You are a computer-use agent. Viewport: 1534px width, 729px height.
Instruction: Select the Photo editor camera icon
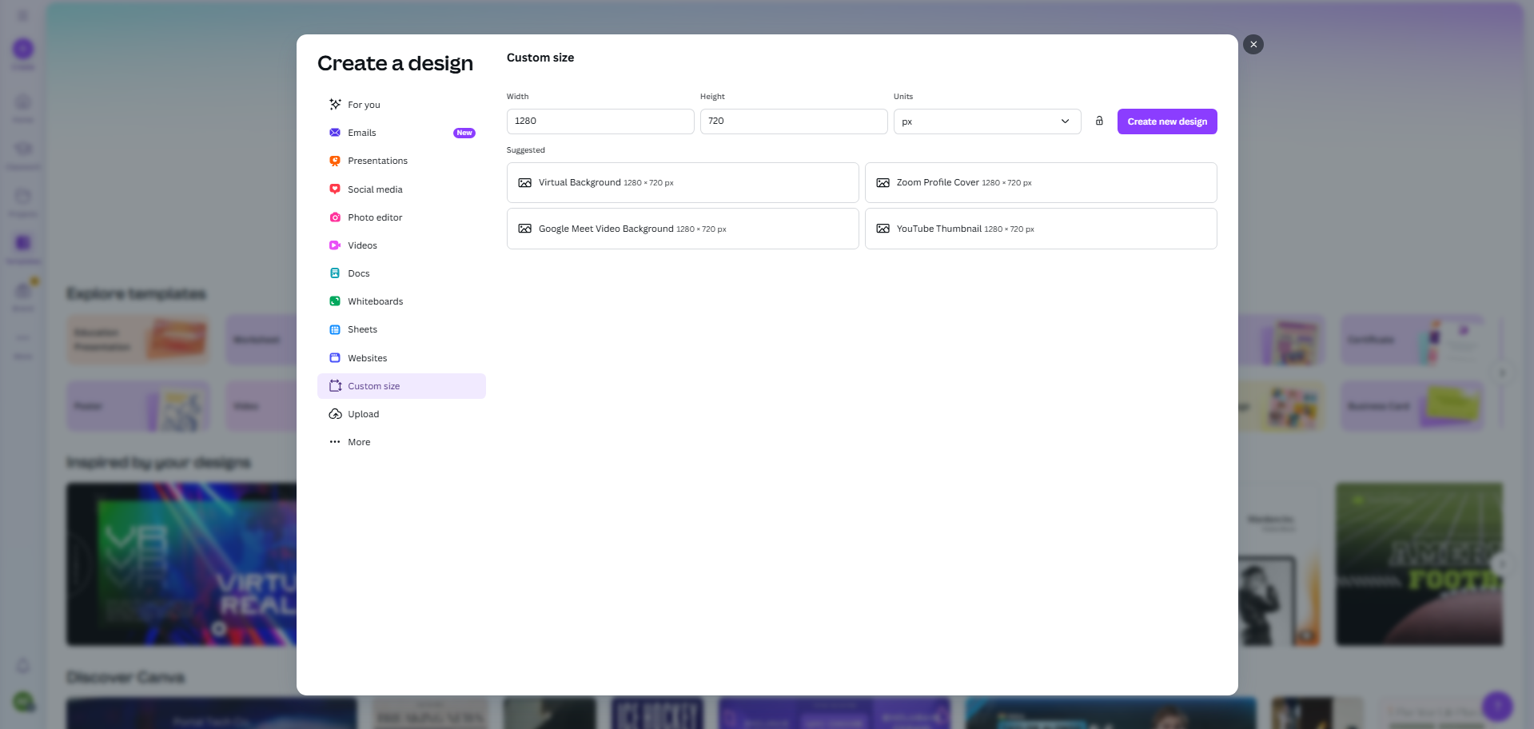pos(335,217)
